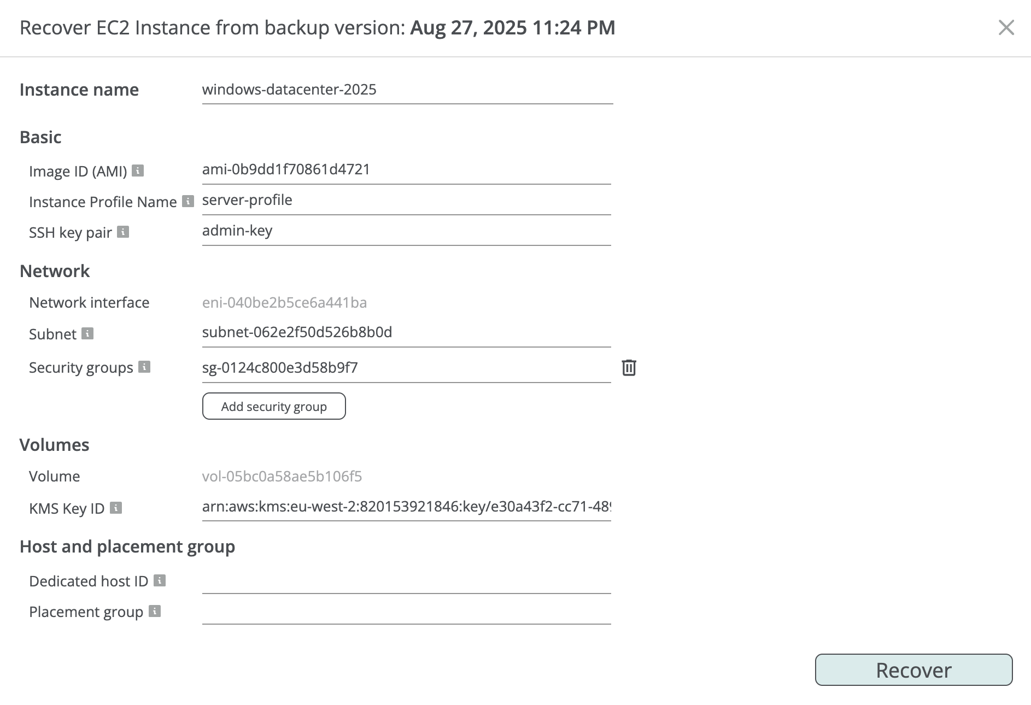Viewport: 1031px width, 705px height.
Task: Click the empty Dedicated host ID field
Action: coord(406,581)
